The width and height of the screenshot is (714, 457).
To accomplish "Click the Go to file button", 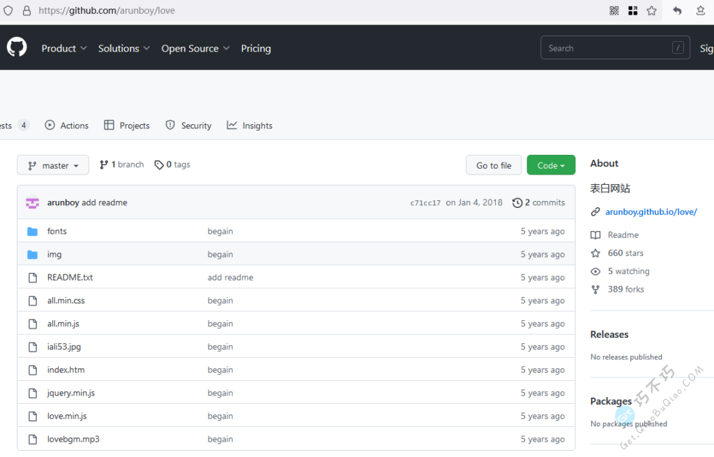I will click(x=494, y=165).
